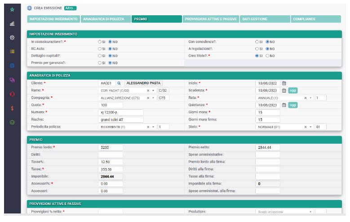Viewport: 350px width, 222px height.
Task: Click the red headset support sidebar icon
Action: click(12, 94)
